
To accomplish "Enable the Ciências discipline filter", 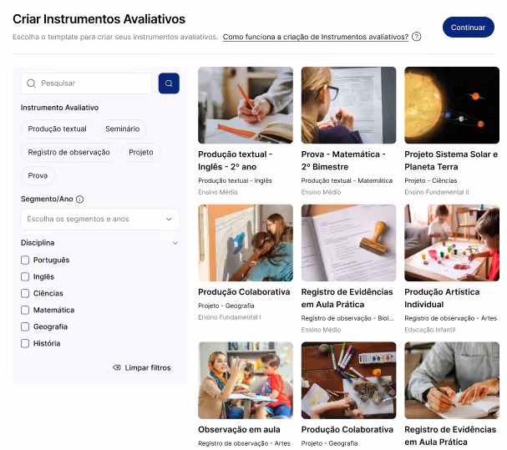I will point(25,294).
